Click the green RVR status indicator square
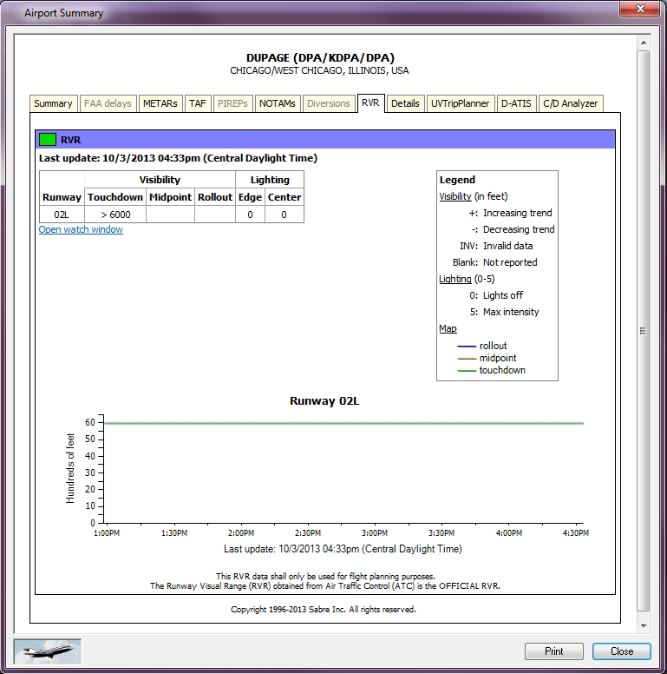667x674 pixels. (48, 139)
